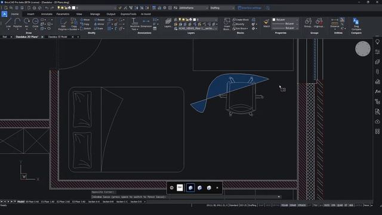Click the Ungroup tool
This screenshot has height=215, width=382.
pos(319,23)
